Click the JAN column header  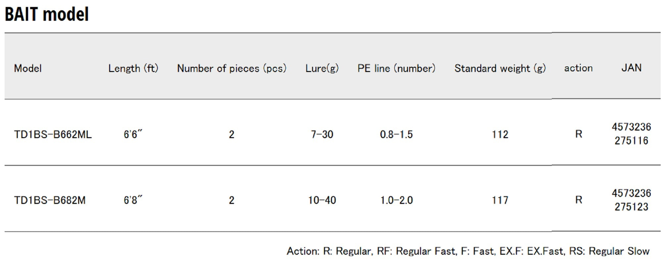[x=631, y=68]
